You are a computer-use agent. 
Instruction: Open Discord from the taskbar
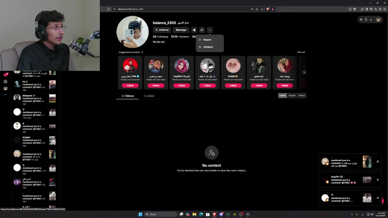pyautogui.click(x=221, y=214)
